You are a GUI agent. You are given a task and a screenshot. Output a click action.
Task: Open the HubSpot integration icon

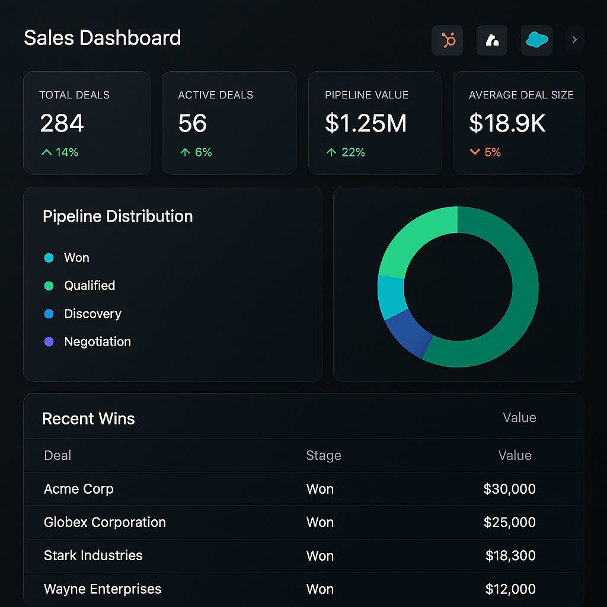click(x=448, y=40)
